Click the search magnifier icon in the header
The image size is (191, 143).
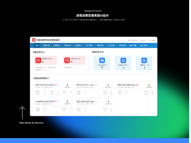click(141, 40)
